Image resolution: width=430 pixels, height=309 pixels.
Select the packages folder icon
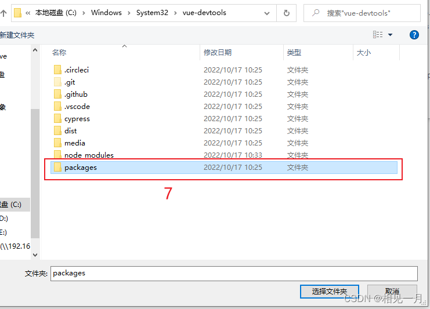57,167
